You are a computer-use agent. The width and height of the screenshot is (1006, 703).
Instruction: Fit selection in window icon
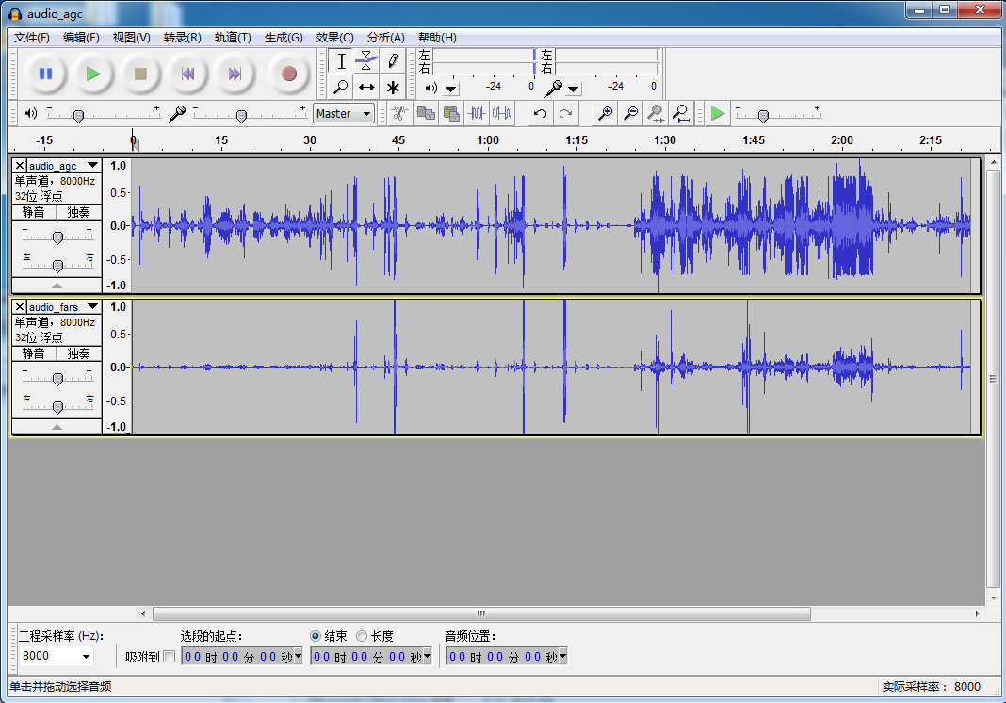(x=655, y=114)
